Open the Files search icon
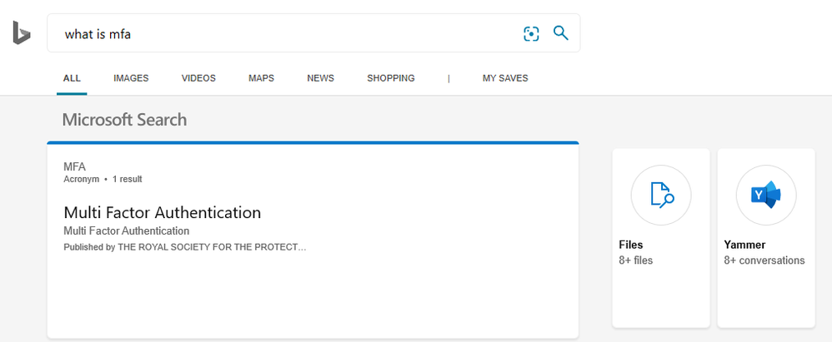This screenshot has height=342, width=832. tap(660, 196)
